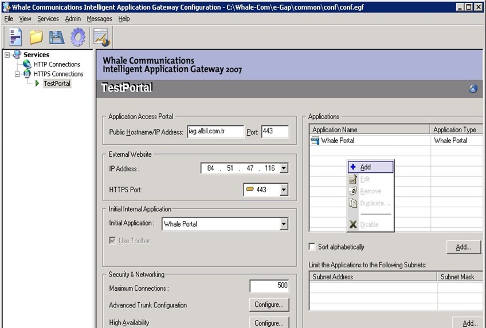Click Configure for Advanced Trunk Configuration
The width and height of the screenshot is (486, 328).
(x=269, y=305)
